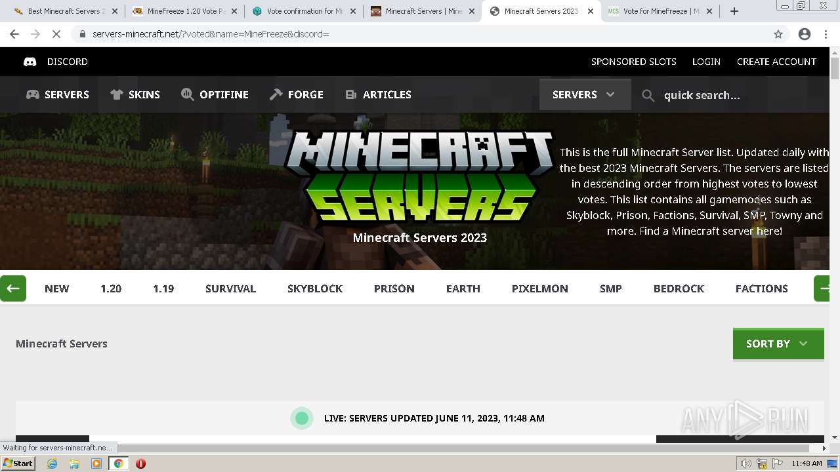Open the Chrome three-dot menu

pyautogui.click(x=826, y=34)
